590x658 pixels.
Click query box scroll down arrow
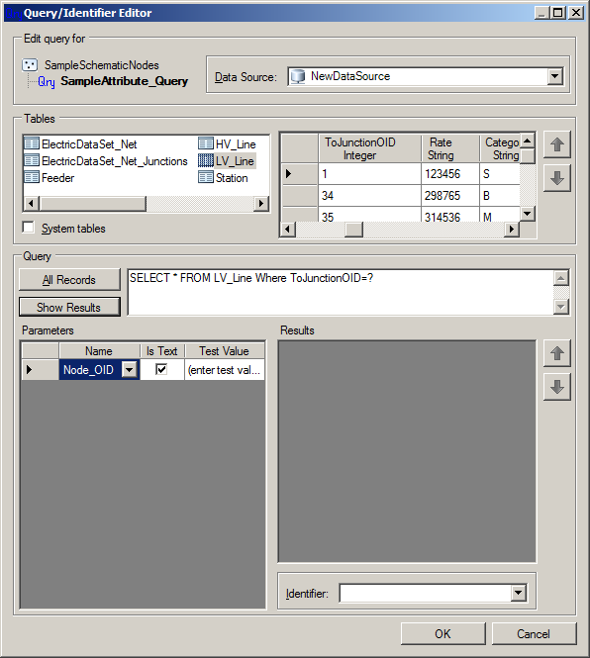pos(561,307)
